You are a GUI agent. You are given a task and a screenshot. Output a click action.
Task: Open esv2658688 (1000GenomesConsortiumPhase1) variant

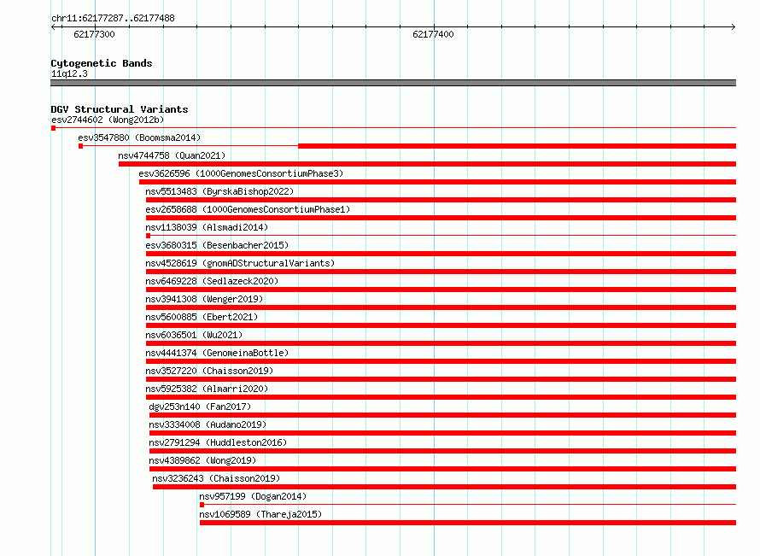click(248, 209)
